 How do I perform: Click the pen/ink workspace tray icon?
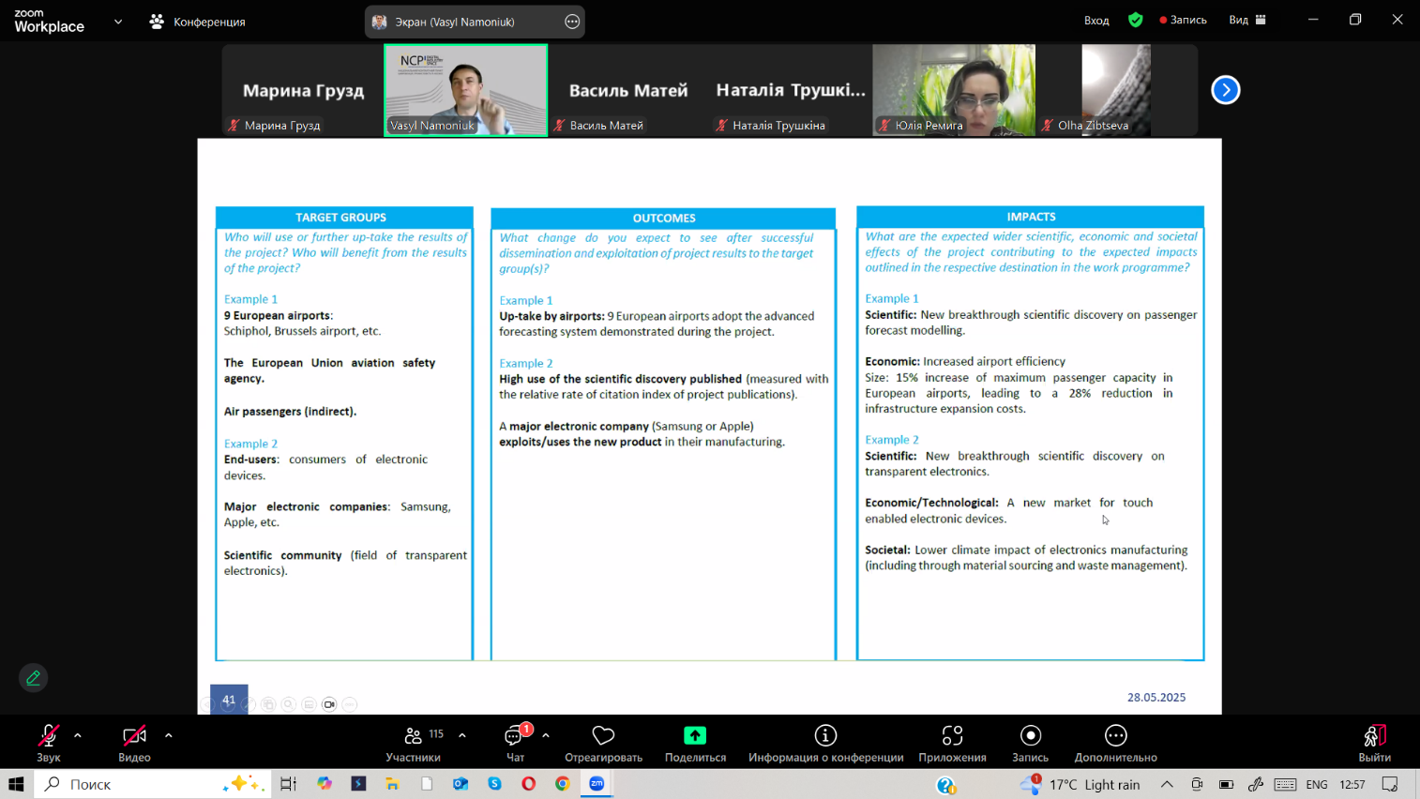(1256, 784)
